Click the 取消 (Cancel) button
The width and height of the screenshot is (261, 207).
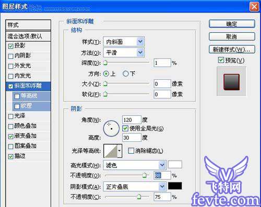(232, 36)
